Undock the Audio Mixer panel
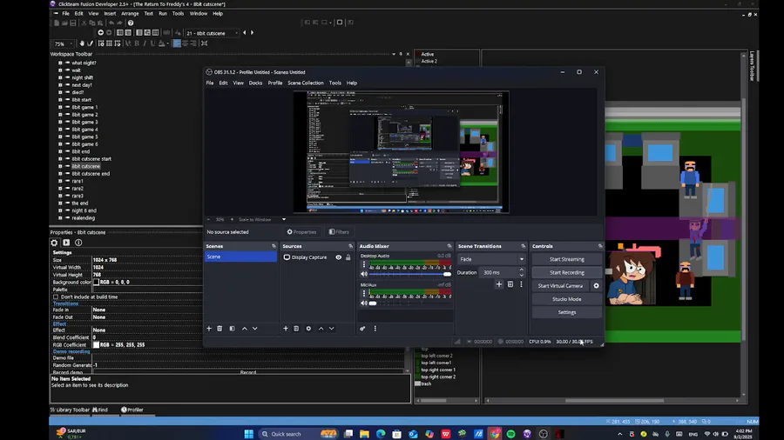Screen dimensions: 784x440 coord(449,246)
